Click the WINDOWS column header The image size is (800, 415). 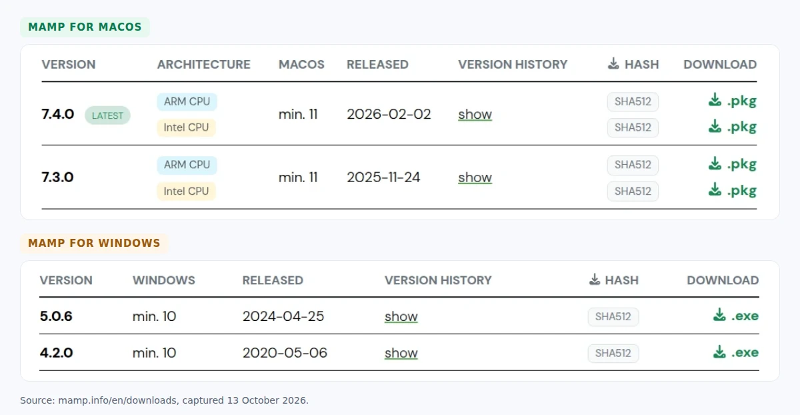pyautogui.click(x=164, y=280)
